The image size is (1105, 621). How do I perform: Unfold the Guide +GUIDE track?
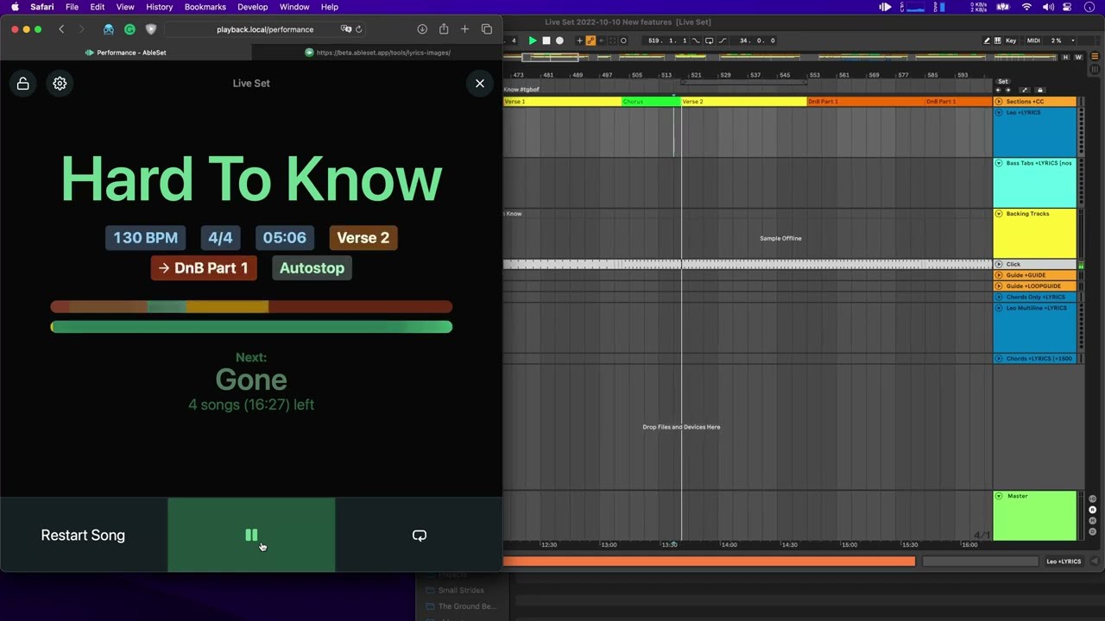[x=999, y=275]
